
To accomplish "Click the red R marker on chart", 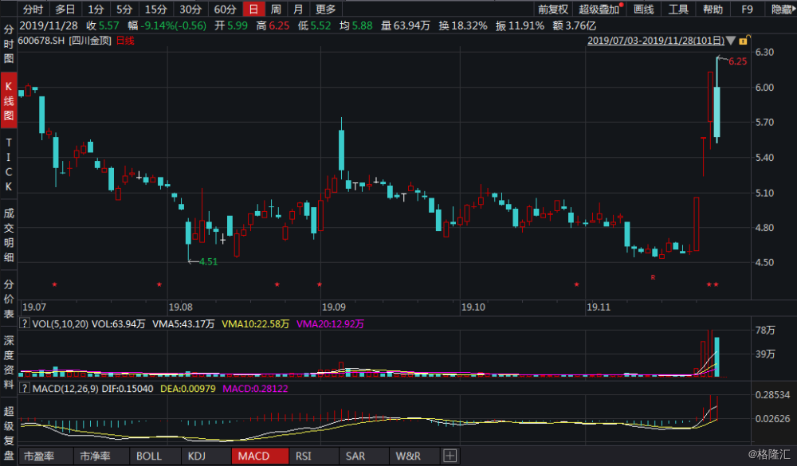I will [654, 277].
